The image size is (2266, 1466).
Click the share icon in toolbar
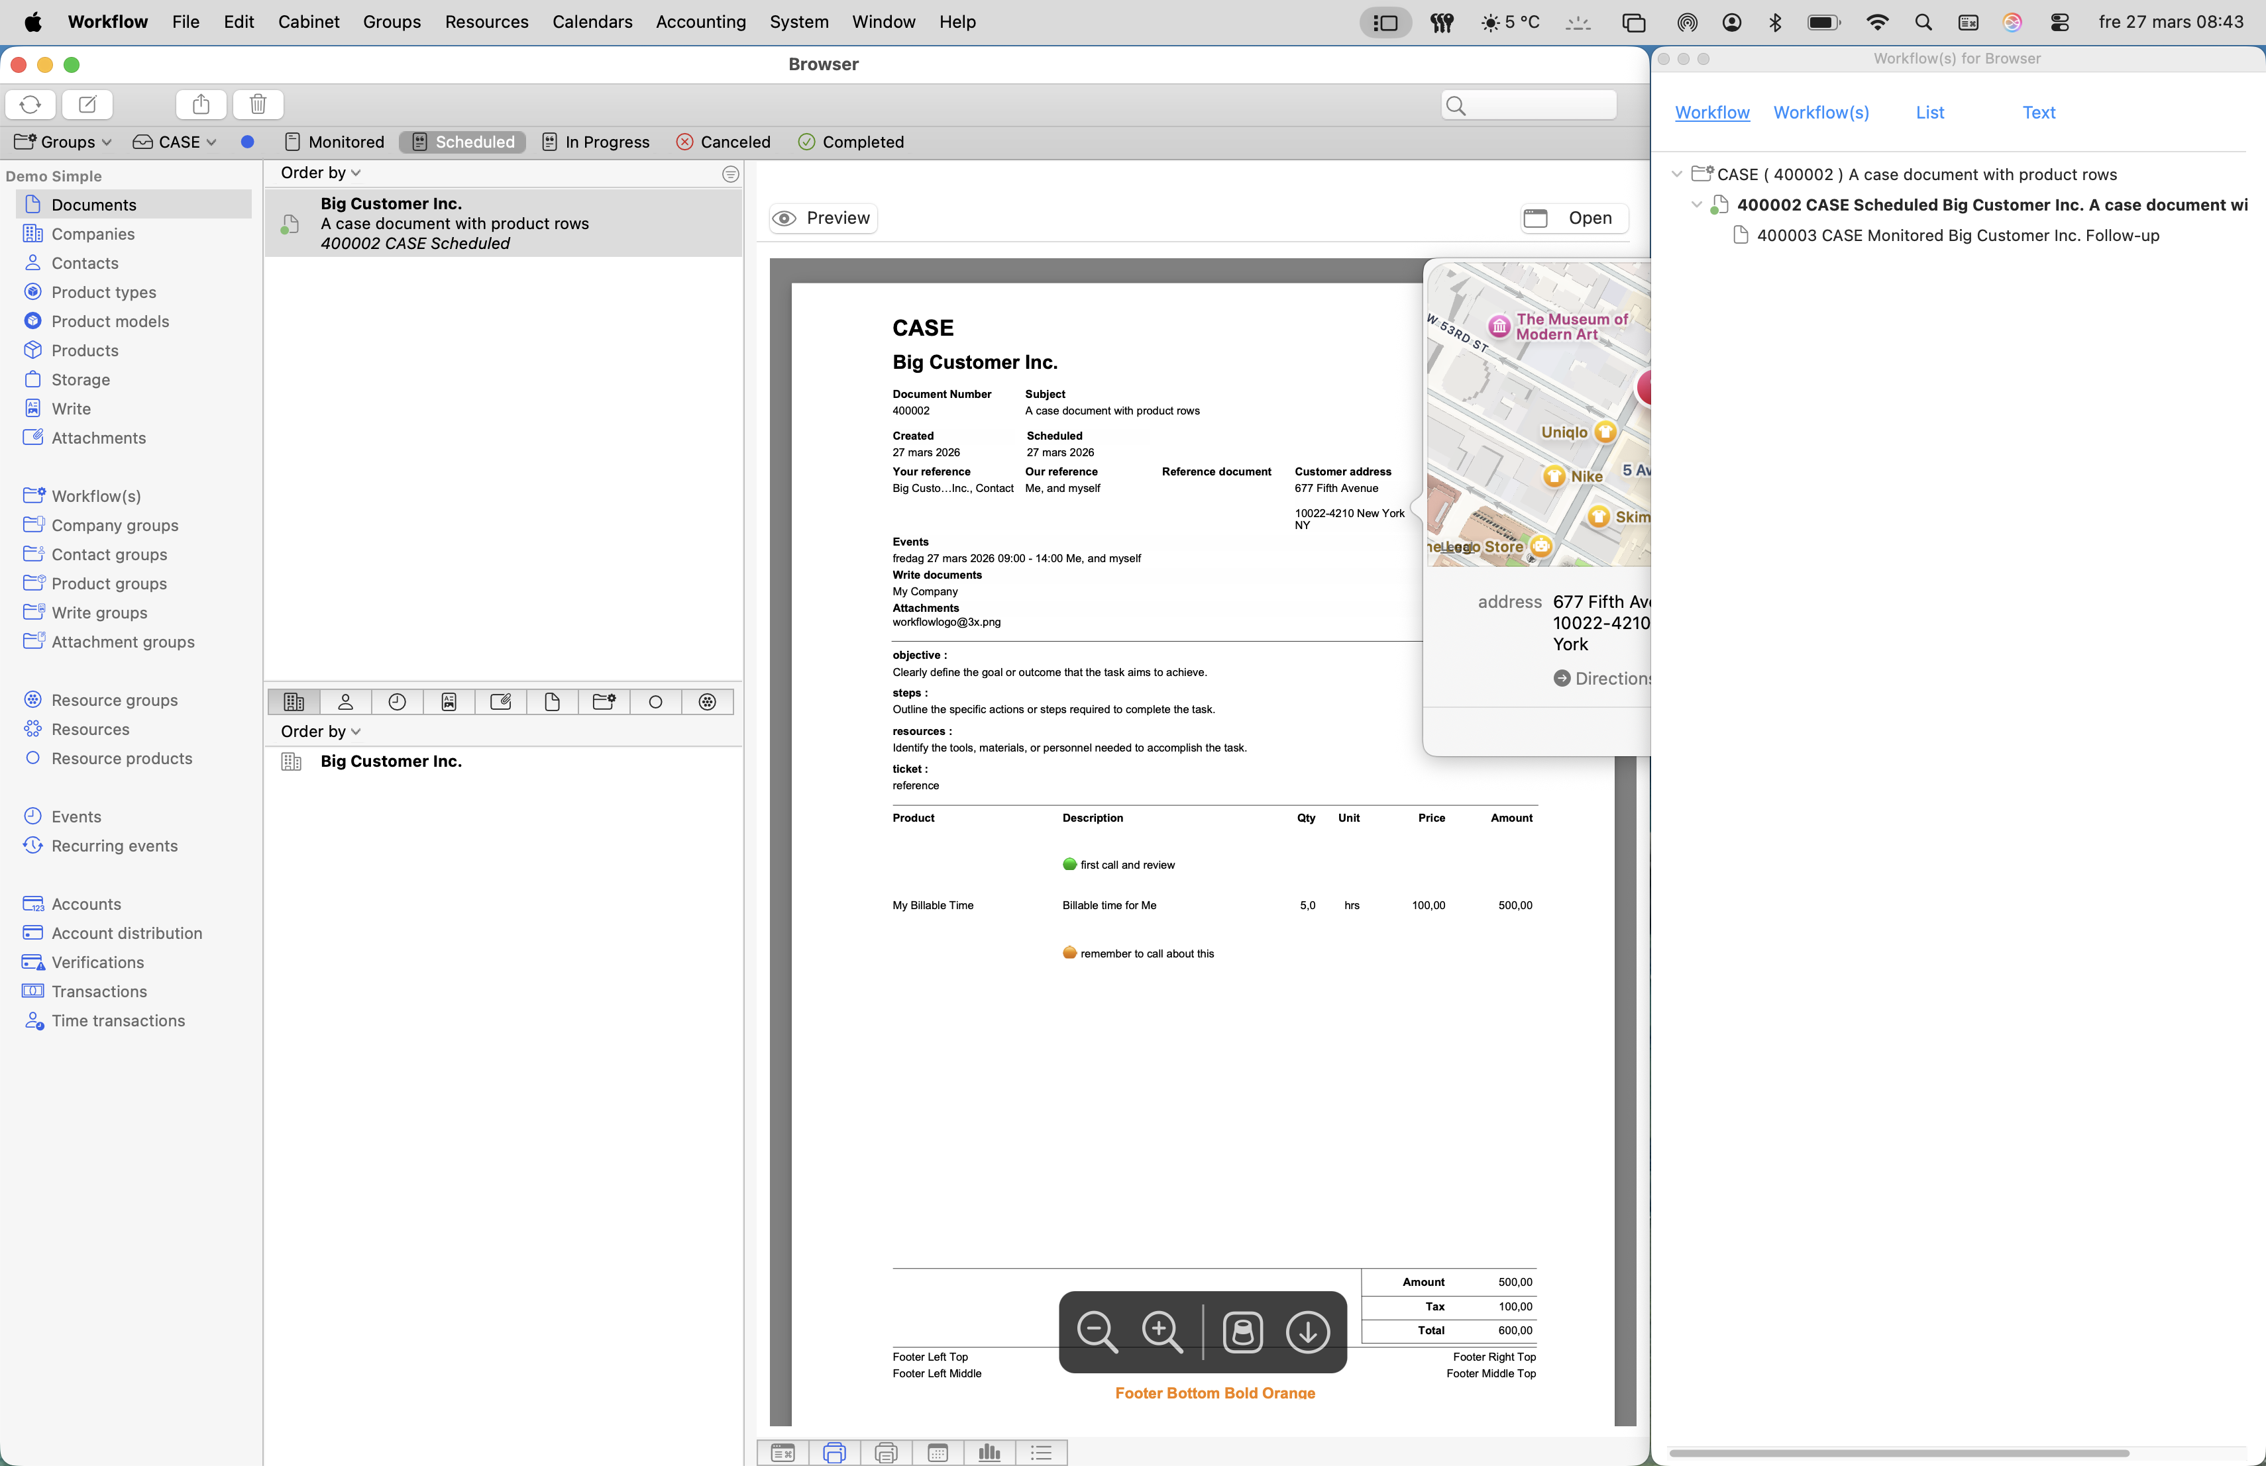point(201,104)
